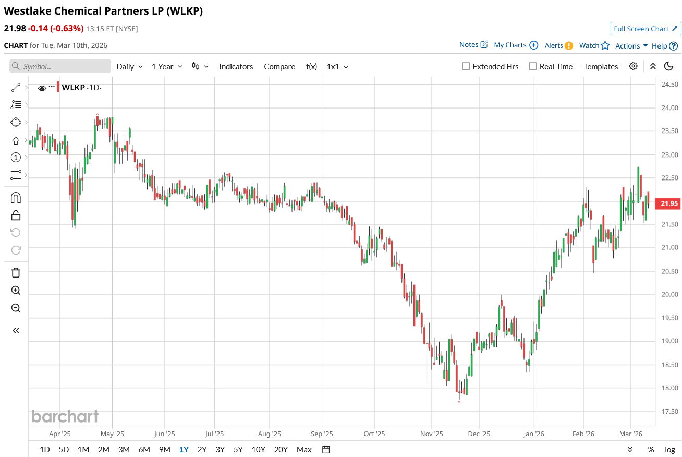Expand the trend line tool submenu arrow
The height and width of the screenshot is (457, 682).
pos(26,88)
